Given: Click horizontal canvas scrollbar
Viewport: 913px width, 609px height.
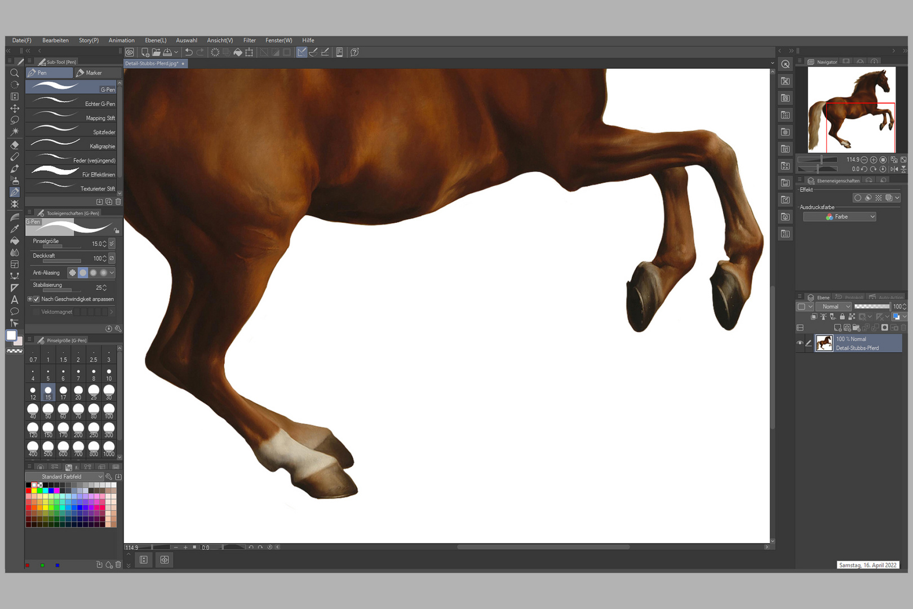Looking at the screenshot, I should click(543, 547).
